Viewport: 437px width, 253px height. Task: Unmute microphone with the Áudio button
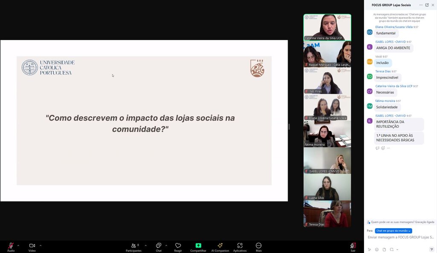pos(10,246)
